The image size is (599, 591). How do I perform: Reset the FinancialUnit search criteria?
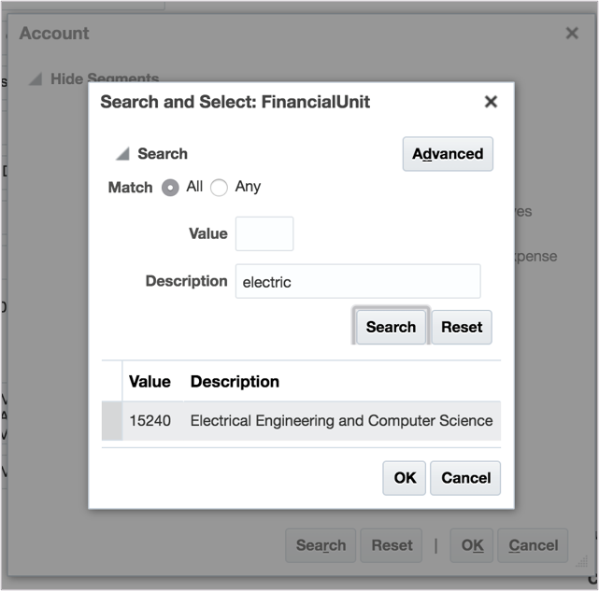click(x=462, y=327)
